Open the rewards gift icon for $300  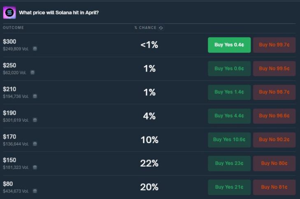[x=35, y=49]
